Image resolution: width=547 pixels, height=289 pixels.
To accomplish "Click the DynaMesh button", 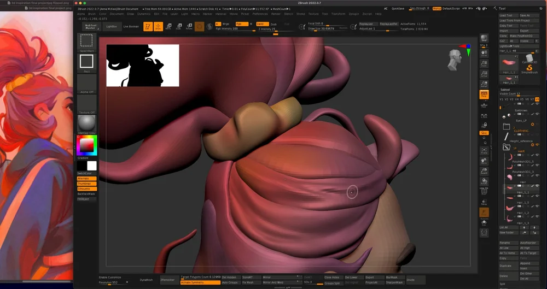I will 147,280.
